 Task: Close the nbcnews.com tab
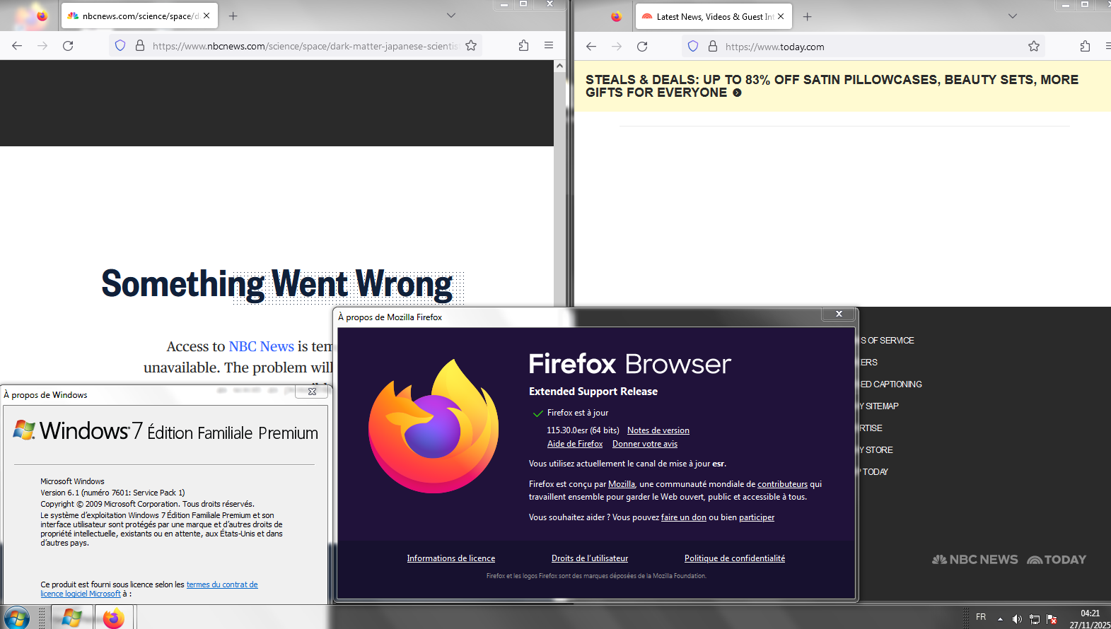point(207,16)
